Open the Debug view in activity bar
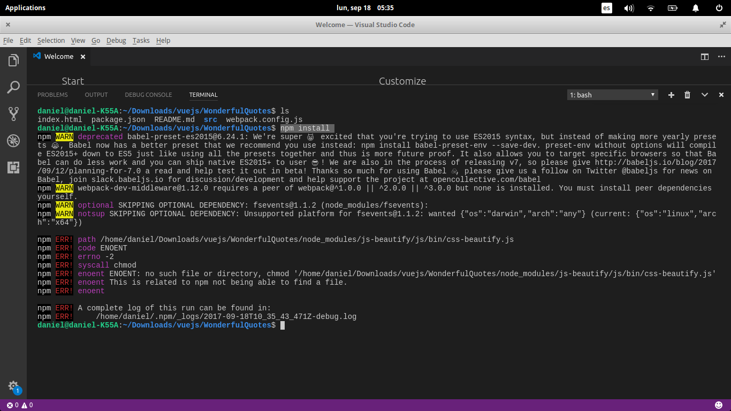 point(13,141)
